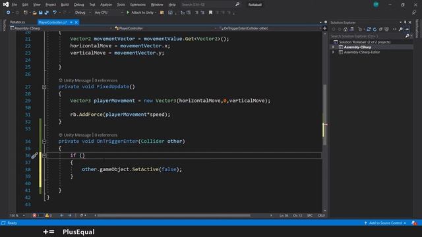The height and width of the screenshot is (237, 422).
Task: Click the 0 references link above FixedUpdate
Action: pyautogui.click(x=105, y=80)
